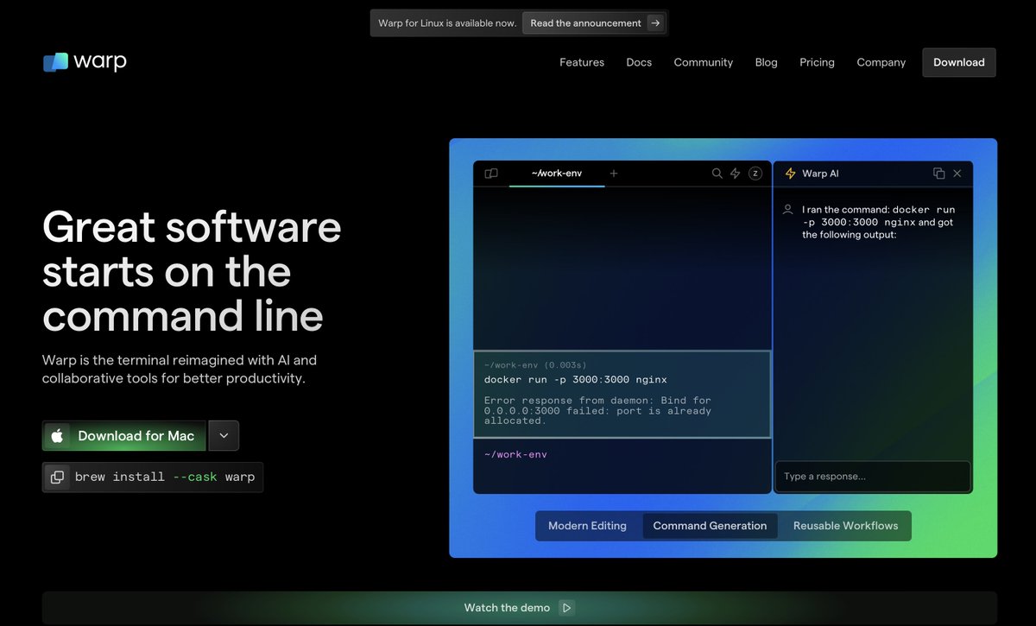Open the Company nav link
Screen dimensions: 1036x626
(881, 62)
